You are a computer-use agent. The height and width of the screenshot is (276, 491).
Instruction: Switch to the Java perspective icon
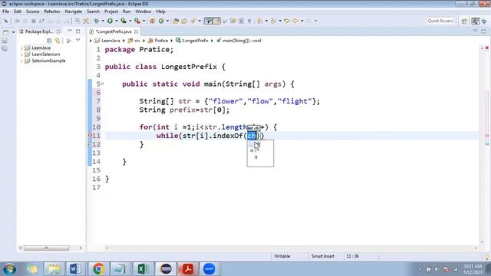click(476, 21)
